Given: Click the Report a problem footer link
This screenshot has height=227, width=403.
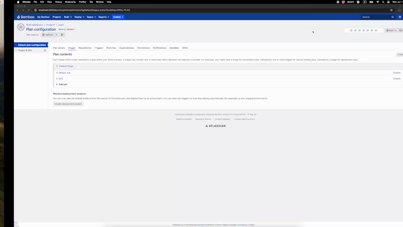Looking at the screenshot, I should pos(184,119).
